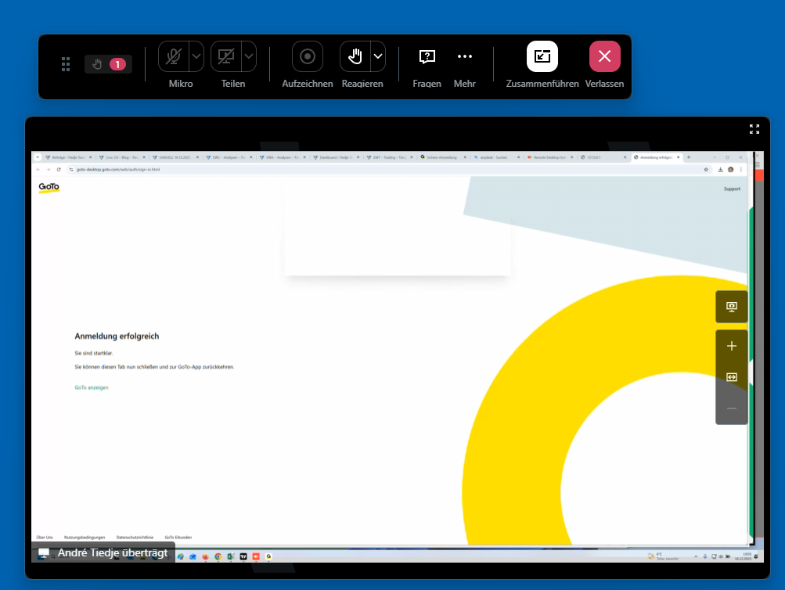Expand the microphone options dropdown arrow

coord(196,56)
